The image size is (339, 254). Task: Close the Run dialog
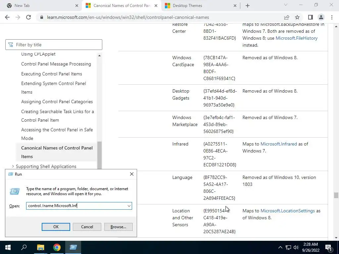pyautogui.click(x=132, y=174)
